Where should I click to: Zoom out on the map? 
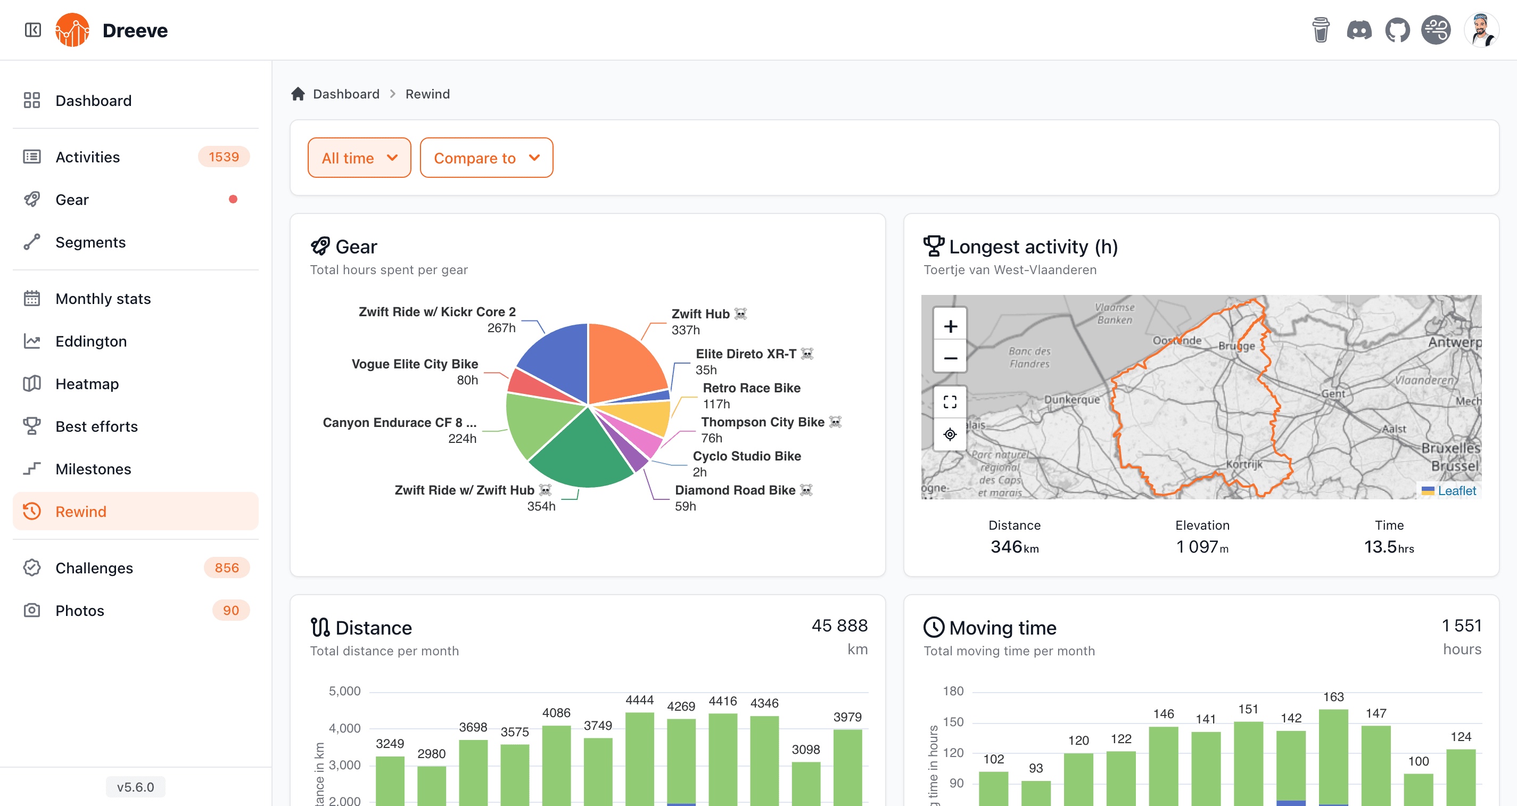950,358
